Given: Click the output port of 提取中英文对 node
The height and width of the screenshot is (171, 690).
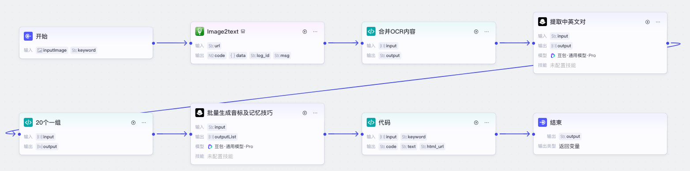Looking at the screenshot, I should (667, 43).
